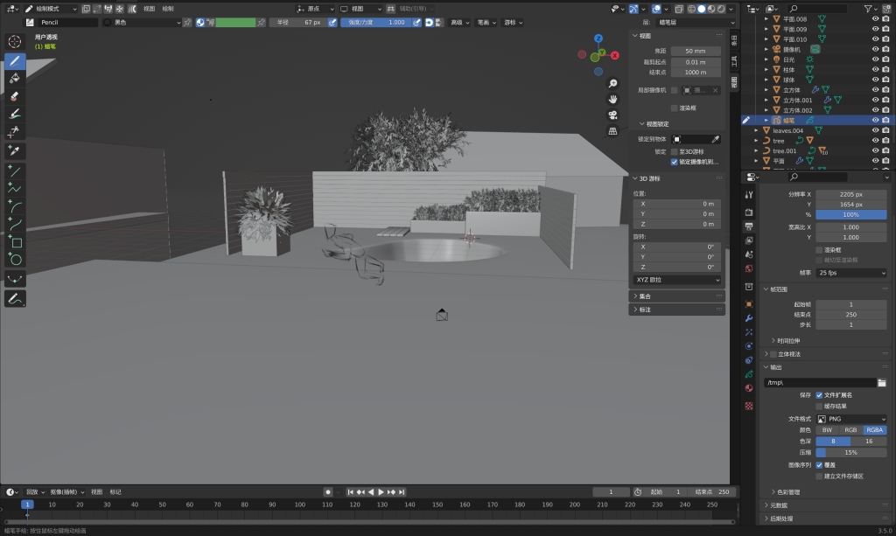Click the zoom magnifier icon in viewport
This screenshot has width=896, height=536.
[613, 83]
